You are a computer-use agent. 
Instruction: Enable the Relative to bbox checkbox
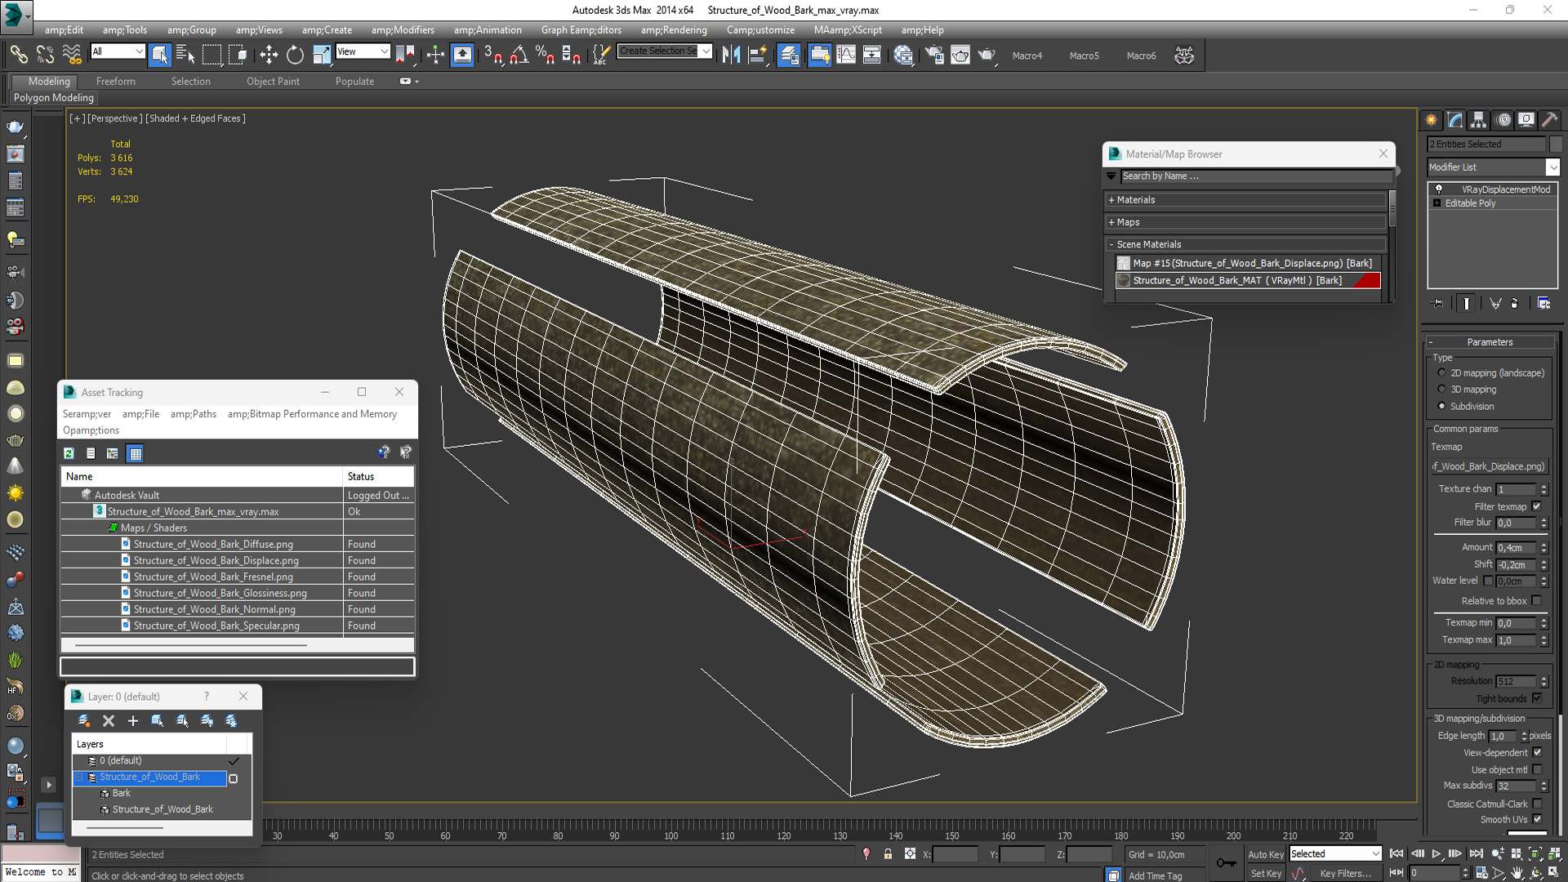(1536, 600)
